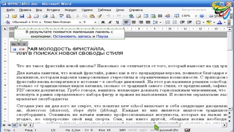Open the Таблица menu
This screenshot has height=132, width=234.
104,10
